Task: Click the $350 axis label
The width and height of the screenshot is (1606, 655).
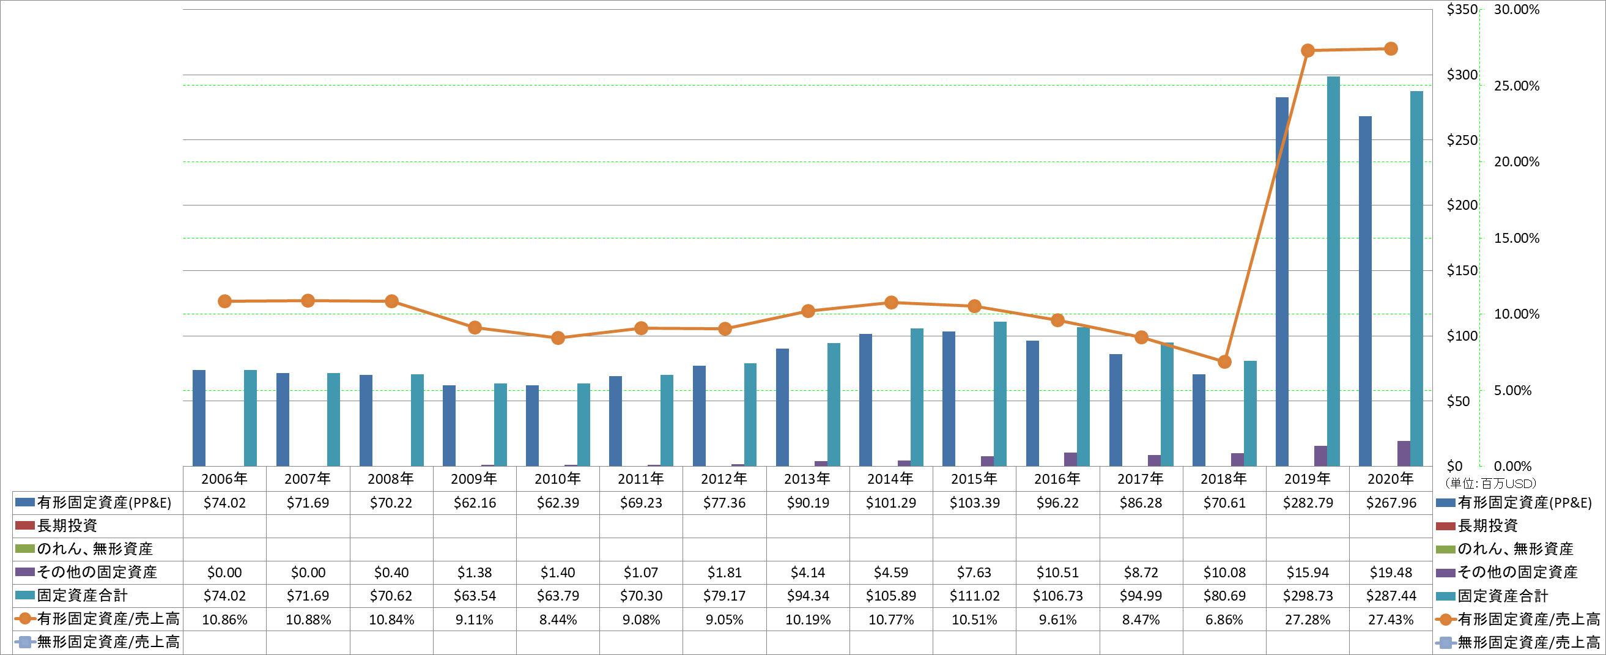Action: point(1462,9)
